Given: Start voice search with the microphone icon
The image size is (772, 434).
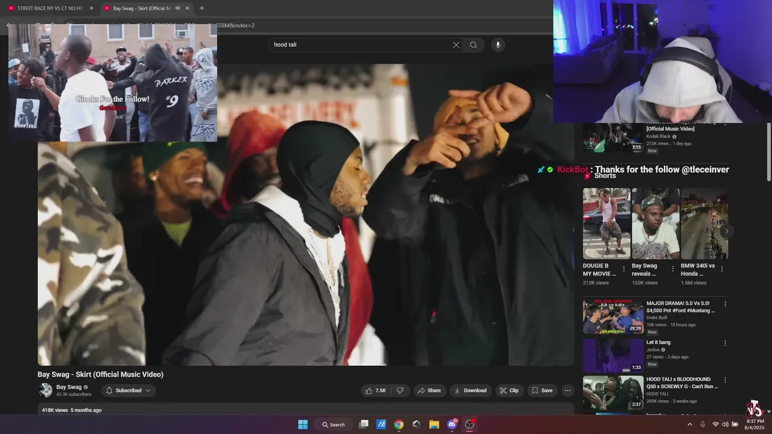Looking at the screenshot, I should [498, 45].
